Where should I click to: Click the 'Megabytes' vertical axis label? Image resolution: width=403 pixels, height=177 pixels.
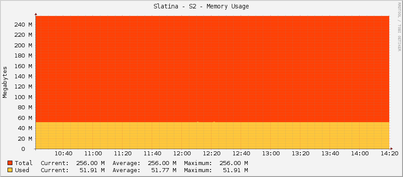(x=5, y=82)
